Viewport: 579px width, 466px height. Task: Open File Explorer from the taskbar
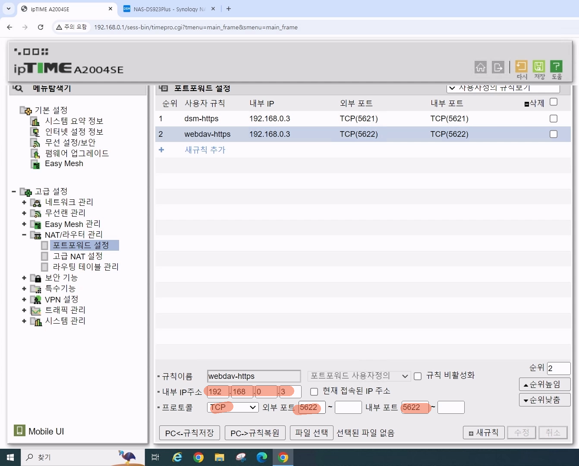click(220, 457)
